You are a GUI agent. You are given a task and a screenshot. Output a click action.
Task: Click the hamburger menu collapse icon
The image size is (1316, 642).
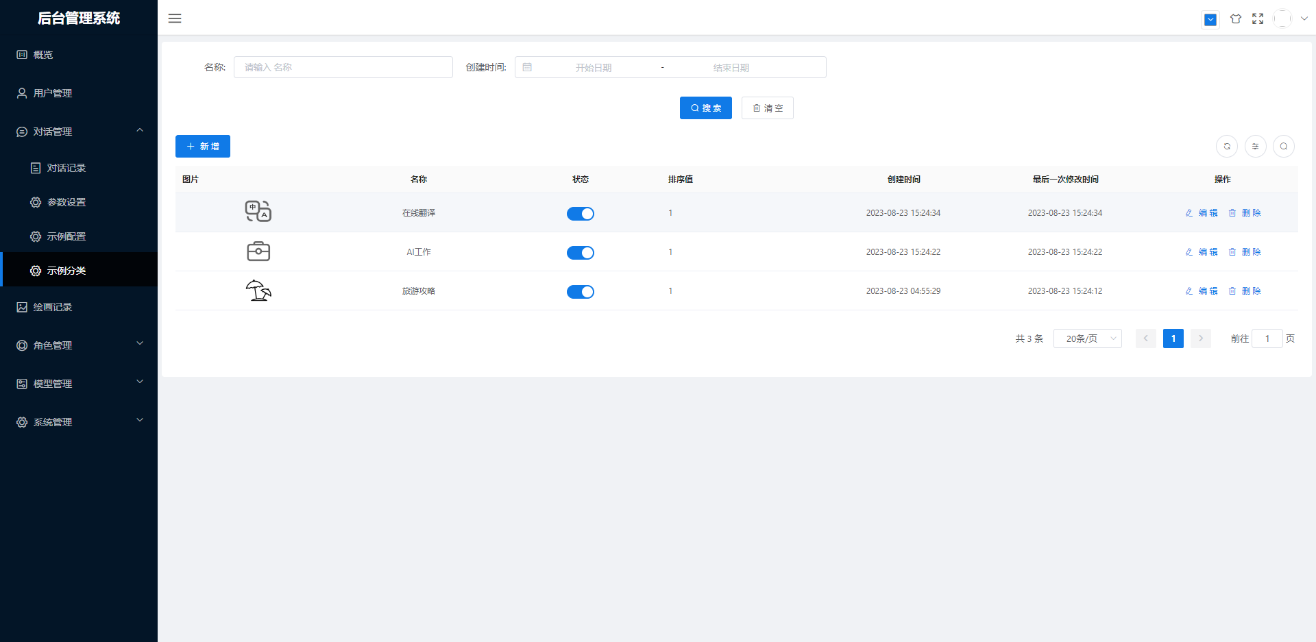[175, 18]
